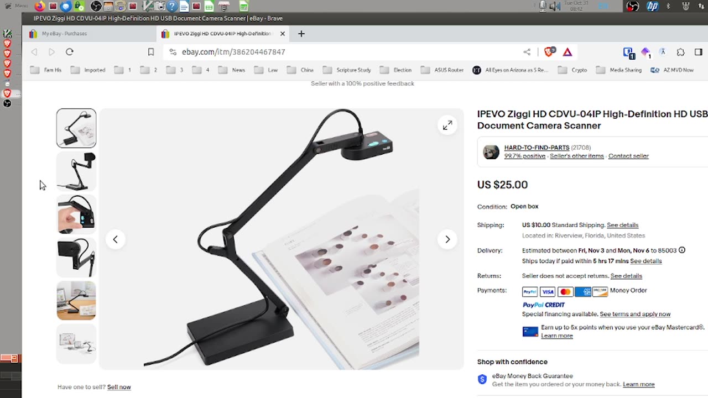708x398 pixels.
Task: Open the Menu button on top panel
Action: (x=17, y=6)
